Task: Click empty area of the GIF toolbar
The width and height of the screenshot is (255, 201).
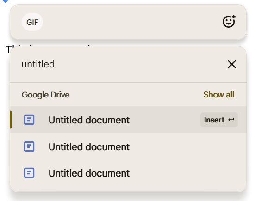Action: (130, 22)
